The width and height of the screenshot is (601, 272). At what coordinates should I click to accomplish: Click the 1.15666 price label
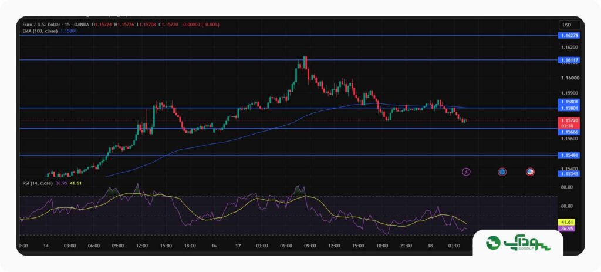pyautogui.click(x=569, y=132)
